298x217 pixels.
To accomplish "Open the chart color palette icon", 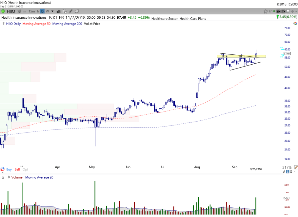I will click(x=295, y=24).
